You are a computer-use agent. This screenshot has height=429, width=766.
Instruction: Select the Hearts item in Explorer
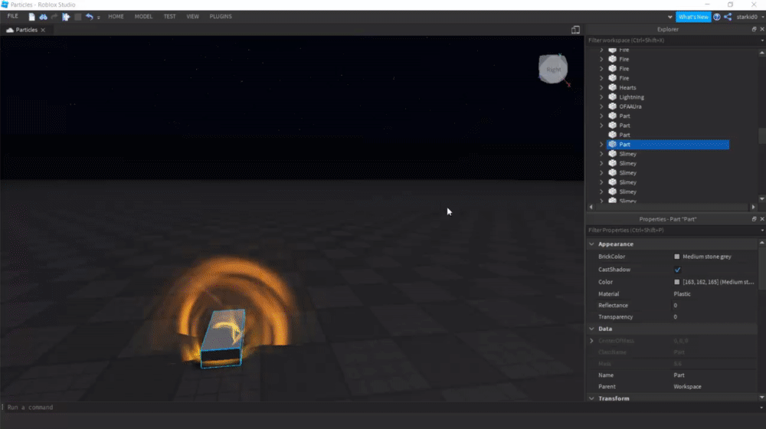(x=627, y=87)
